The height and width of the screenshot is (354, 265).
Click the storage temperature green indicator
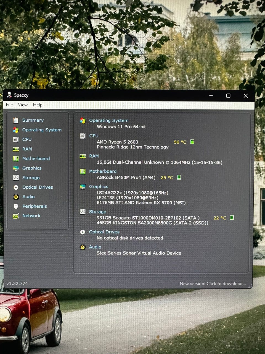tap(232, 218)
